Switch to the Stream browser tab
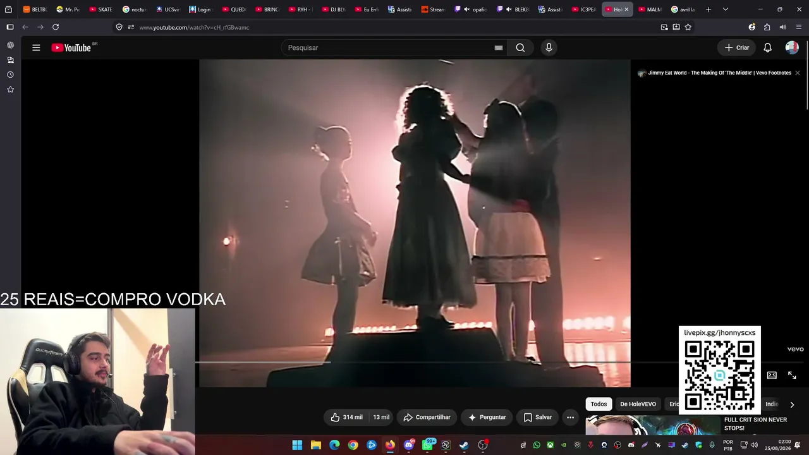 tap(434, 9)
